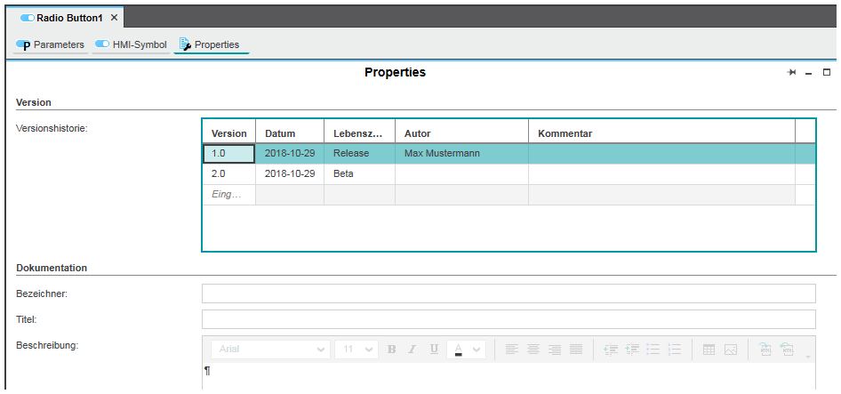Sort by the Version column header
The width and height of the screenshot is (841, 394).
coord(229,133)
